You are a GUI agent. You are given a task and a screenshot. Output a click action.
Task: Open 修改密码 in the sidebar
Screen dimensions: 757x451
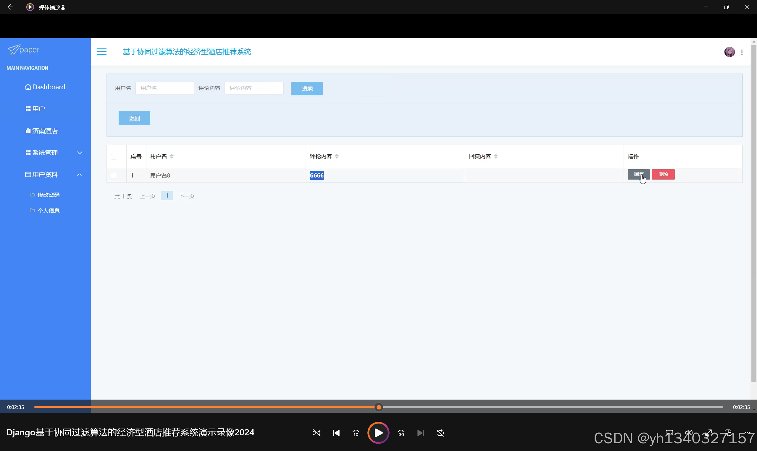[x=48, y=195]
